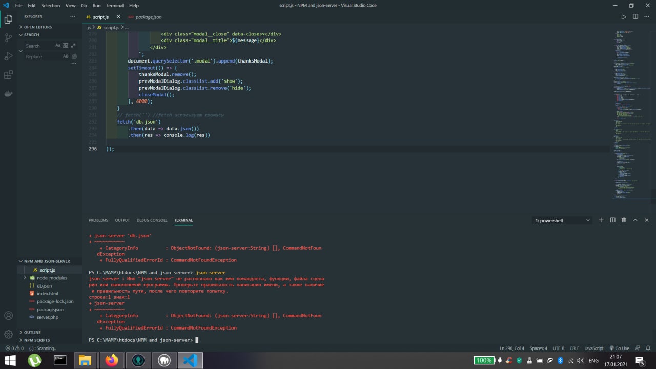Click the Run Code play icon
This screenshot has width=656, height=369.
pyautogui.click(x=624, y=17)
